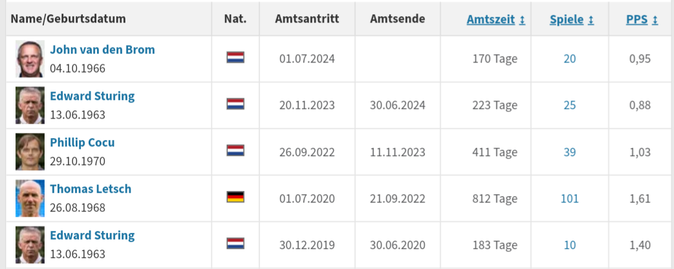Open John van den Brom profile link
674x269 pixels.
pyautogui.click(x=102, y=50)
